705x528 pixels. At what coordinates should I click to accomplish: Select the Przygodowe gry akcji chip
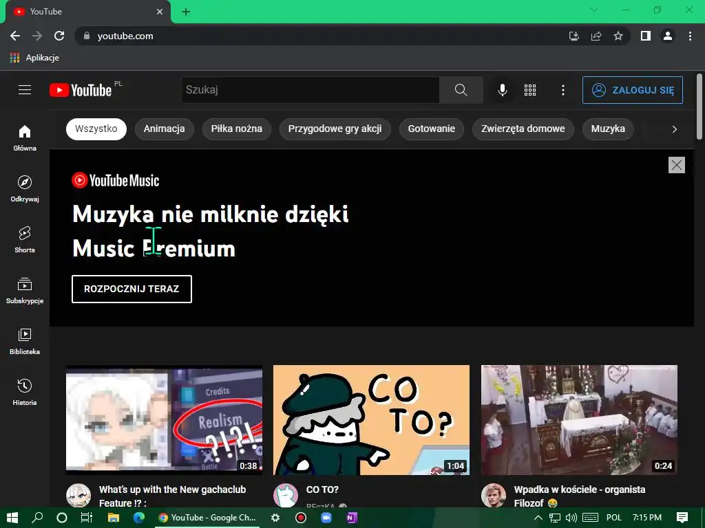pyautogui.click(x=335, y=129)
